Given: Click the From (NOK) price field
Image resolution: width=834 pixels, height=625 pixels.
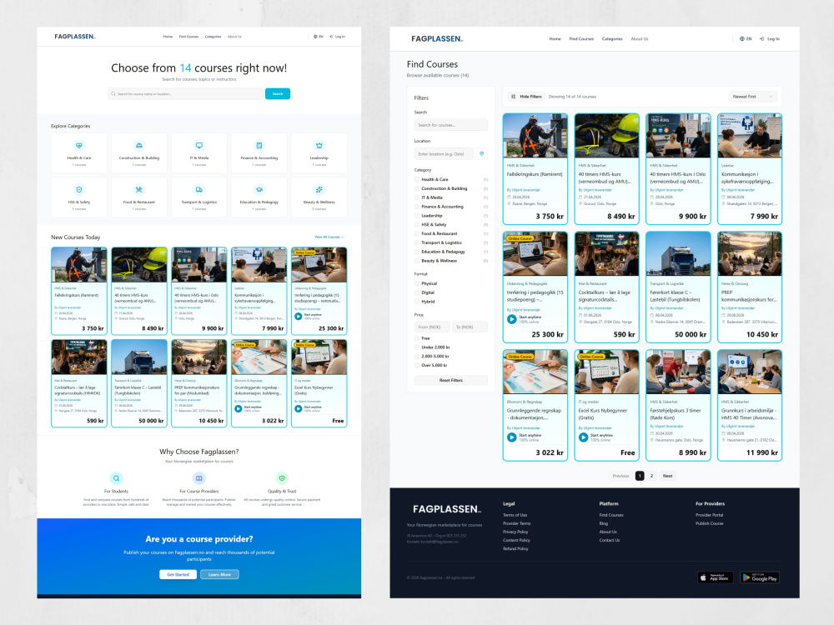Looking at the screenshot, I should [x=432, y=327].
